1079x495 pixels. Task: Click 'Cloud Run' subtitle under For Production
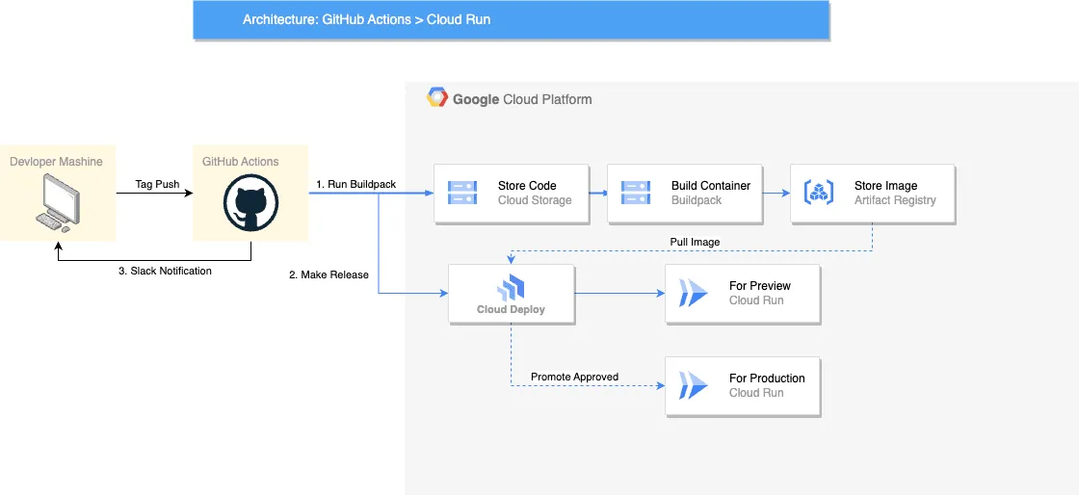[756, 393]
